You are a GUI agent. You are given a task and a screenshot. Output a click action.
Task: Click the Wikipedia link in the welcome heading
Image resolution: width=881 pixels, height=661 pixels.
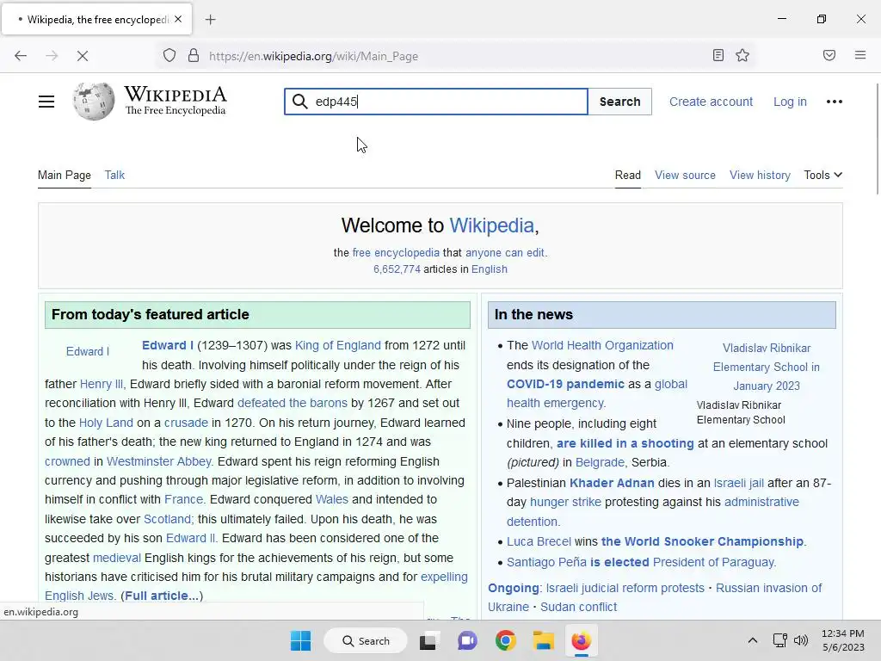[491, 225]
